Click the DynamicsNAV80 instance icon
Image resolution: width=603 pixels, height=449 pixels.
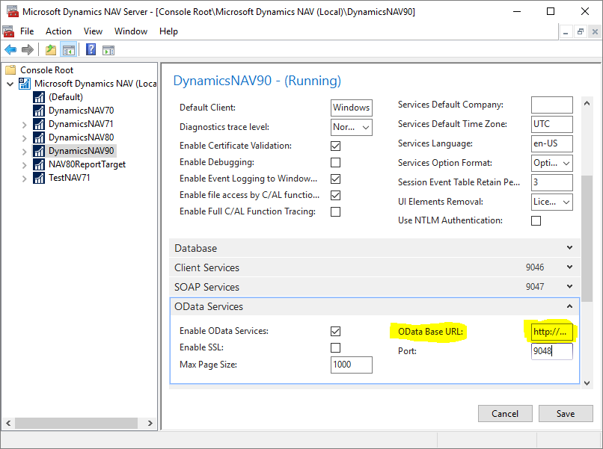[x=39, y=137]
